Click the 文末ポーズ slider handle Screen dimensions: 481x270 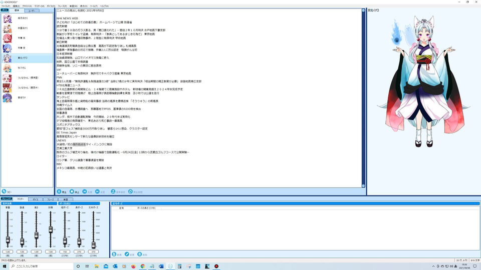[x=94, y=244]
